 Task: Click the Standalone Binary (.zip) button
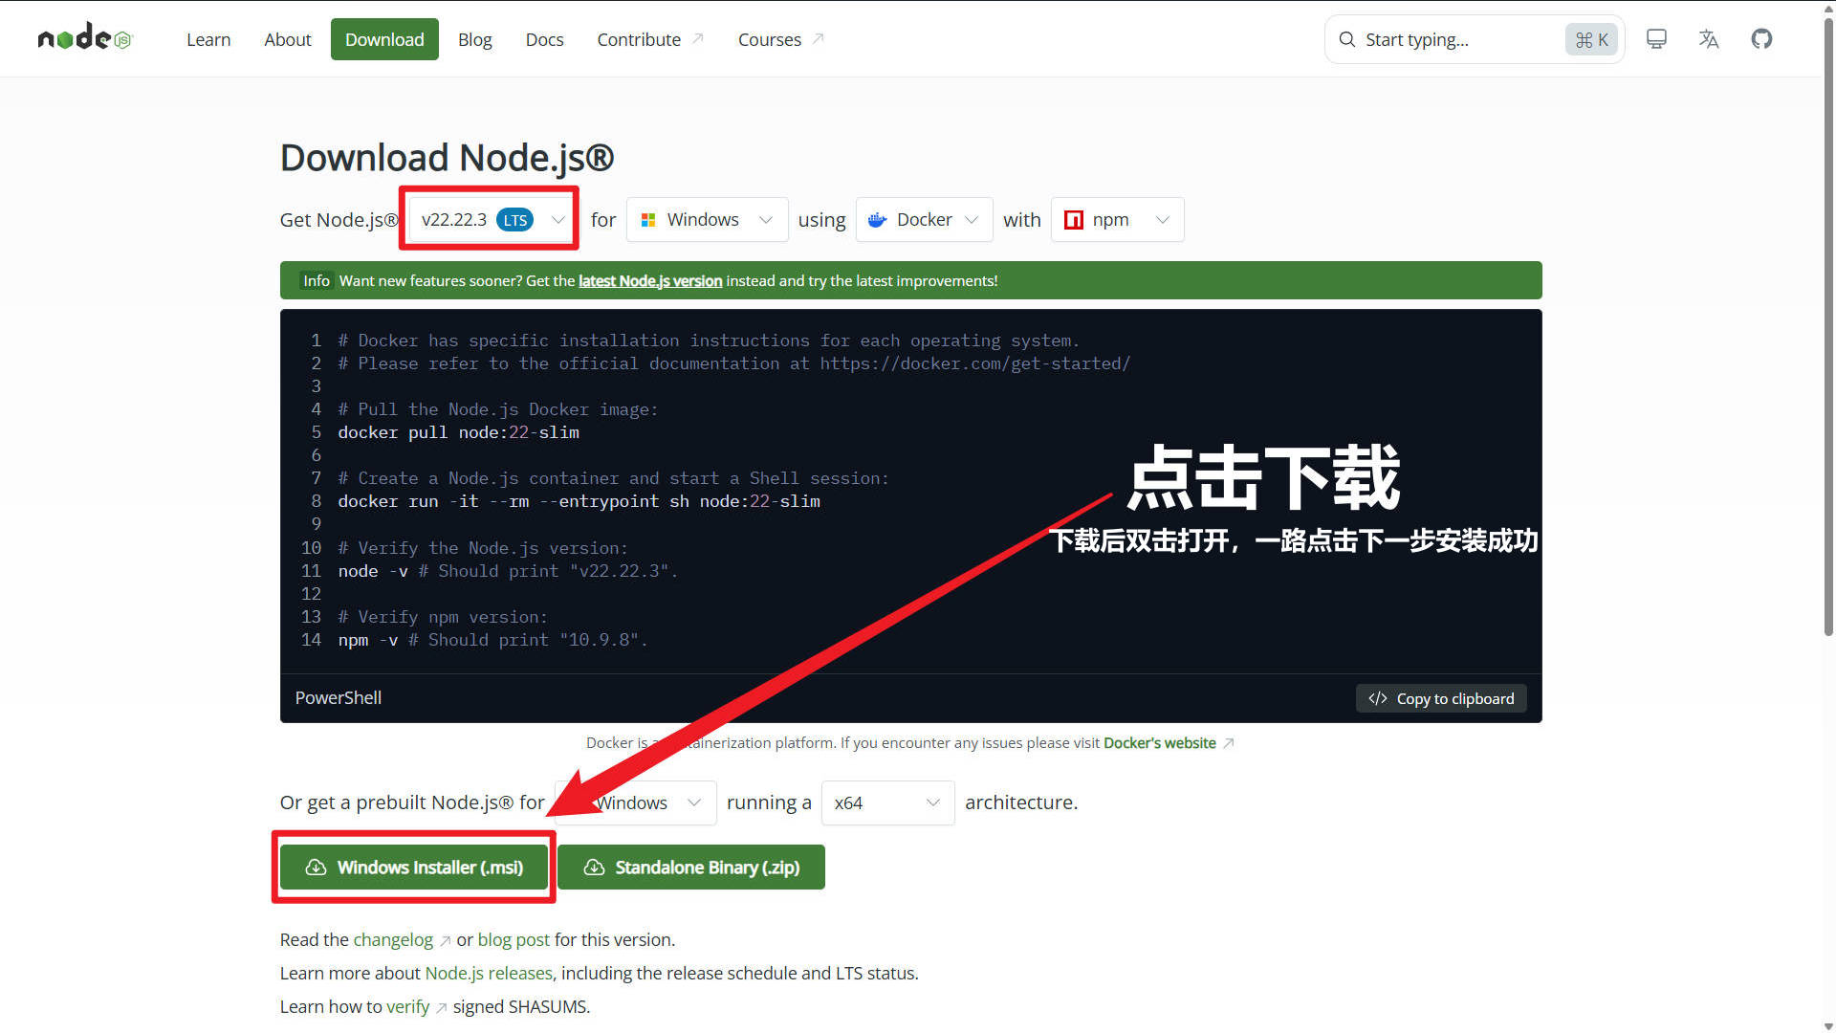pyautogui.click(x=691, y=868)
